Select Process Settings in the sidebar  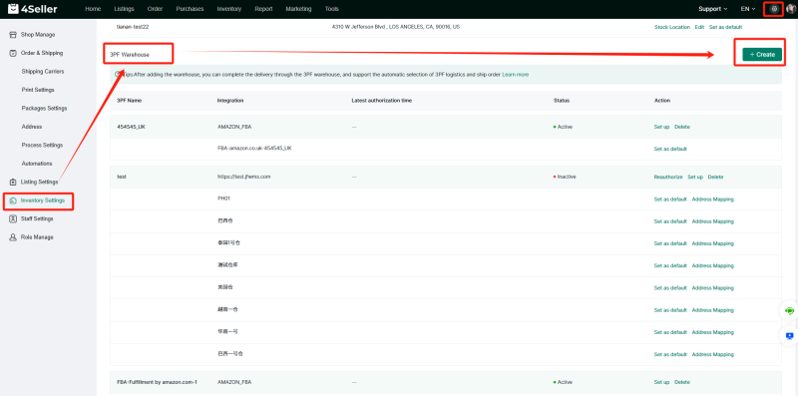click(x=42, y=145)
